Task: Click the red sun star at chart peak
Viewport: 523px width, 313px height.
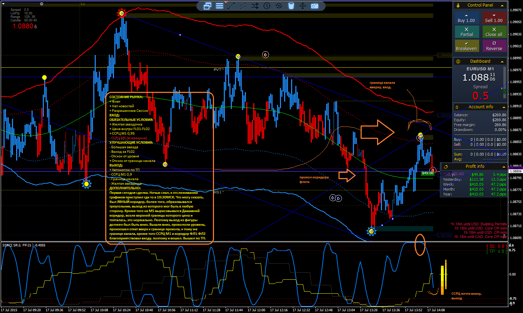Action: [121, 13]
